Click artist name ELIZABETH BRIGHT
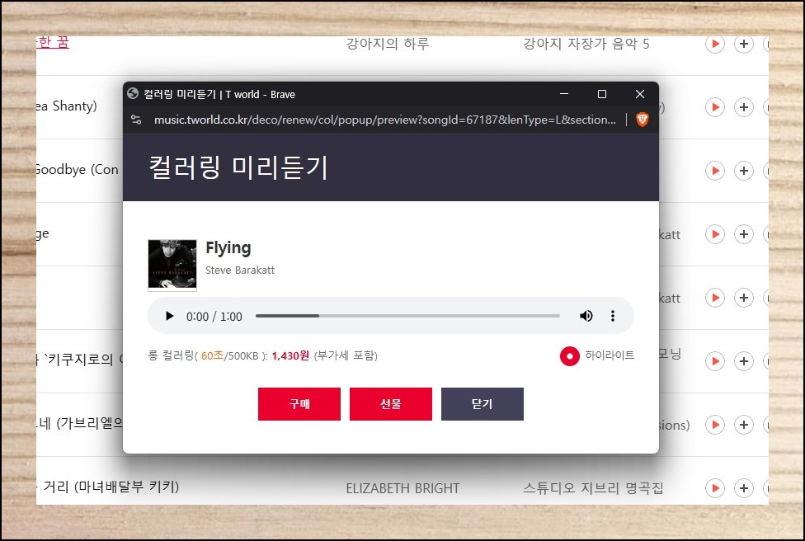805x541 pixels. tap(402, 488)
